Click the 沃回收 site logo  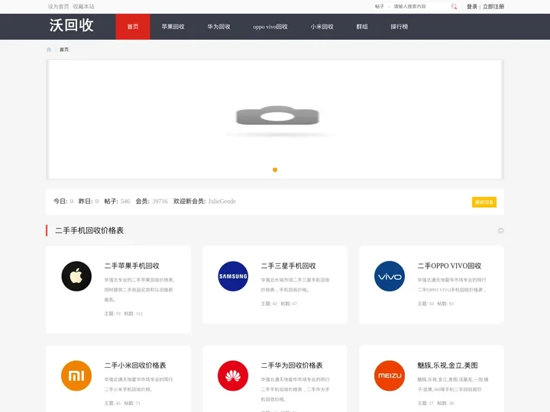72,25
